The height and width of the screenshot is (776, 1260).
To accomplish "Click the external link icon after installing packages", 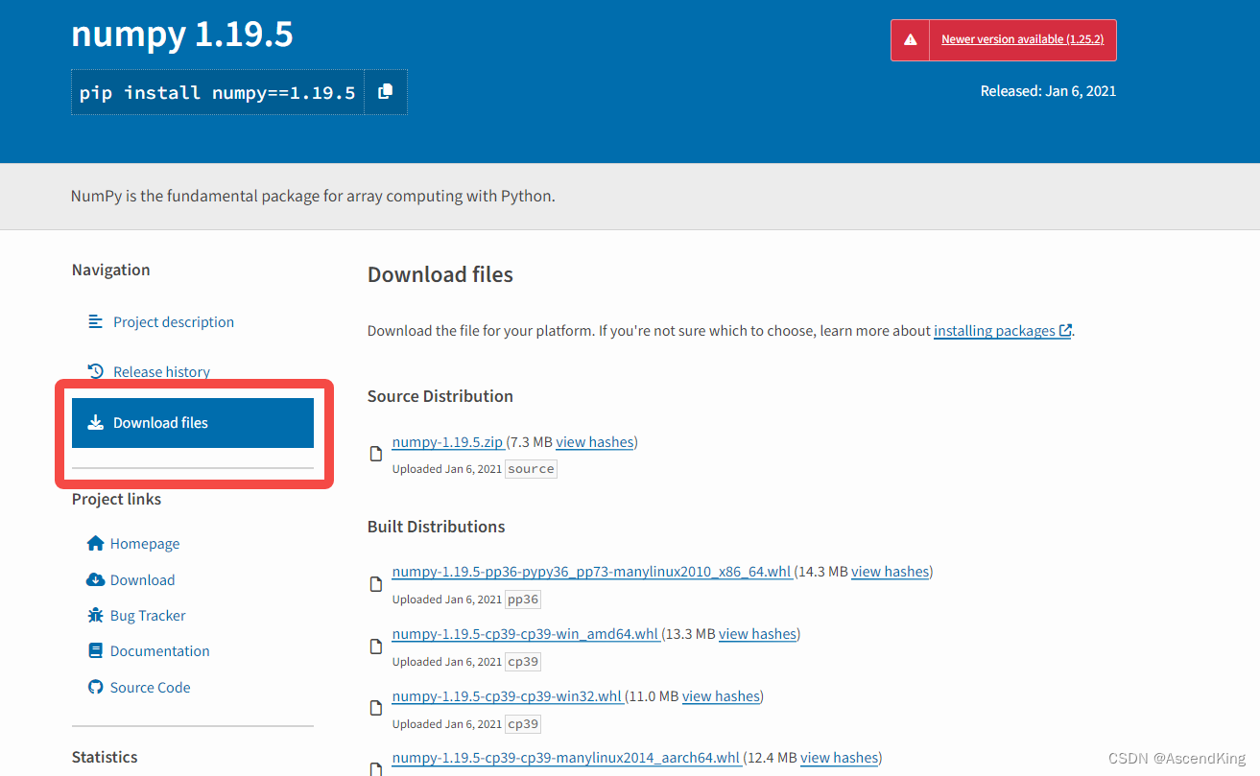I will pos(1065,331).
